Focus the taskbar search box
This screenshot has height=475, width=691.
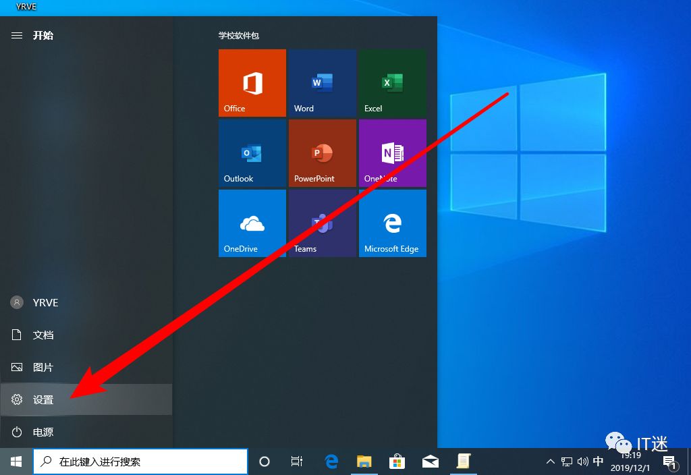(x=140, y=462)
